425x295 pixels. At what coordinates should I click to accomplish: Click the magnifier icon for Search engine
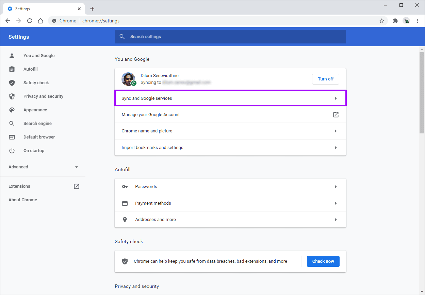click(12, 124)
